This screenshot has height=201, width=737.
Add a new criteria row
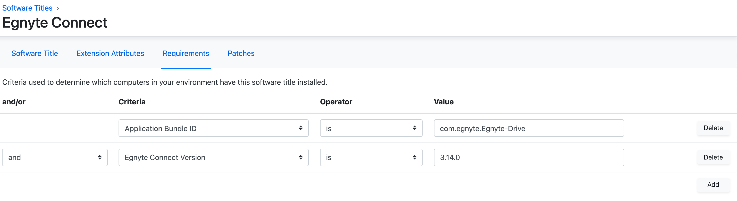coord(713,185)
